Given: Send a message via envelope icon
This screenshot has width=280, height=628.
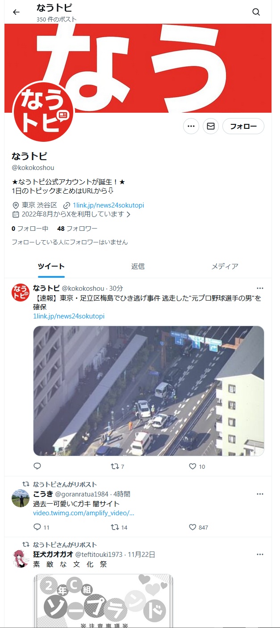Looking at the screenshot, I should click(211, 127).
